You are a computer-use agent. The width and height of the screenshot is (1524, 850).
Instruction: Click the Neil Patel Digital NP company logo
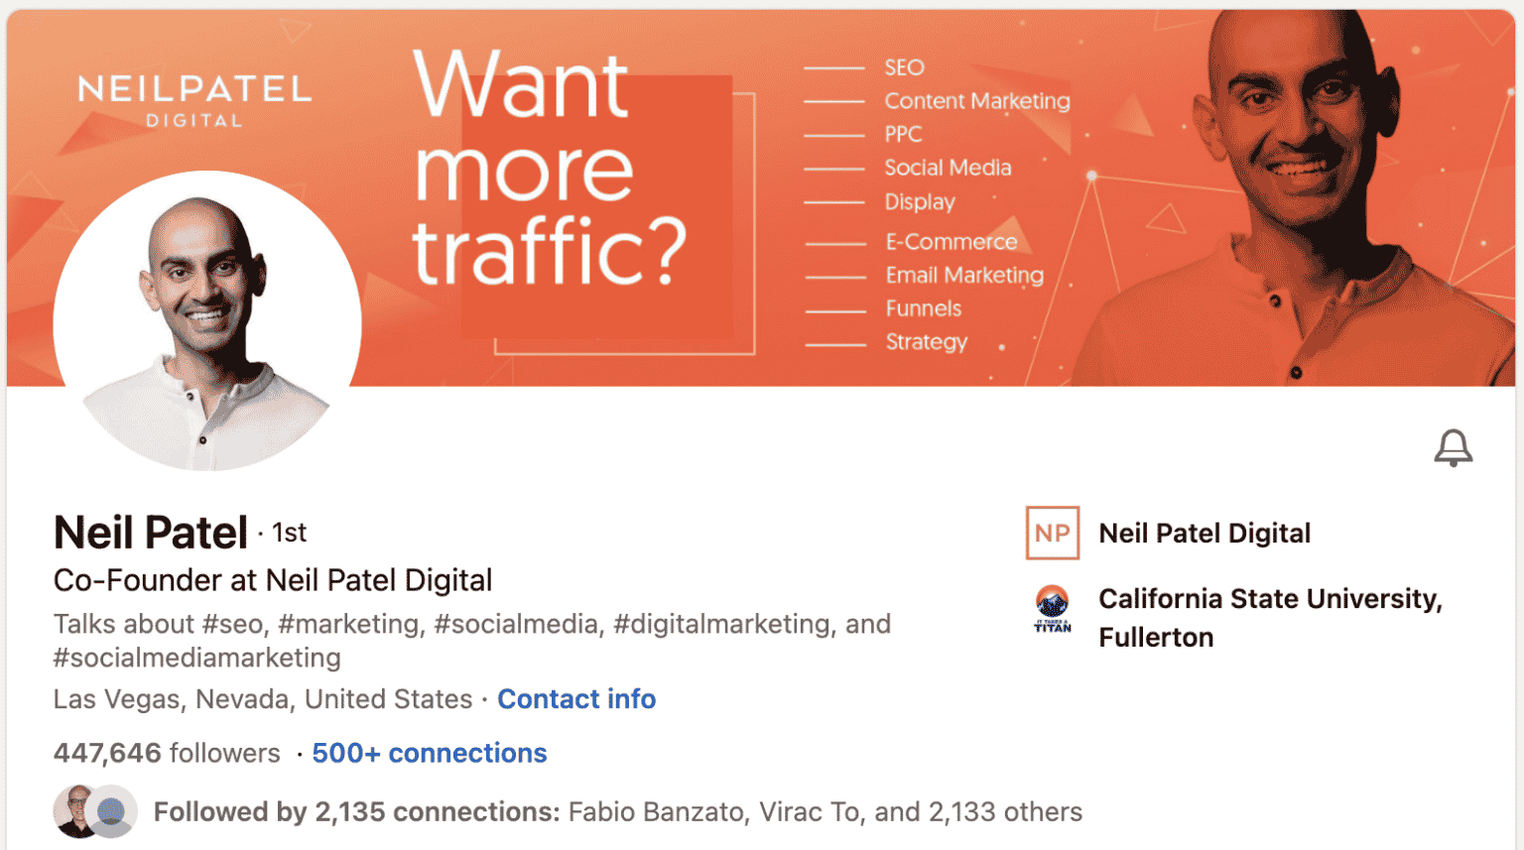coord(1052,533)
